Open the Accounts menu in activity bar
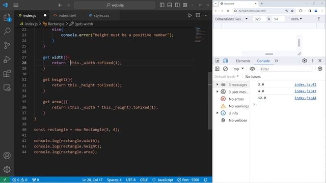Viewport: 326px width, 183px height. 7,156
